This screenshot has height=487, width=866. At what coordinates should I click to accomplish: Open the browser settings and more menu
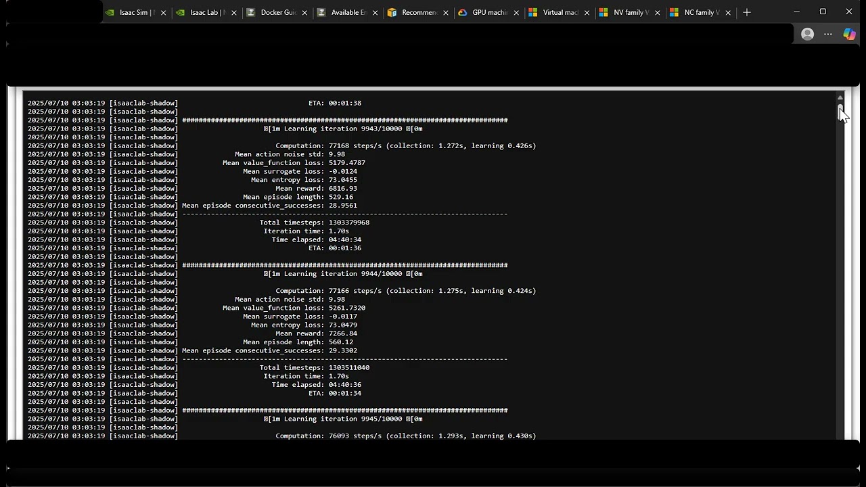coord(828,34)
